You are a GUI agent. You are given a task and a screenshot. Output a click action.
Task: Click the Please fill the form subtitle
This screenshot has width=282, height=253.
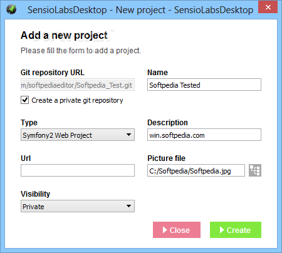[81, 51]
